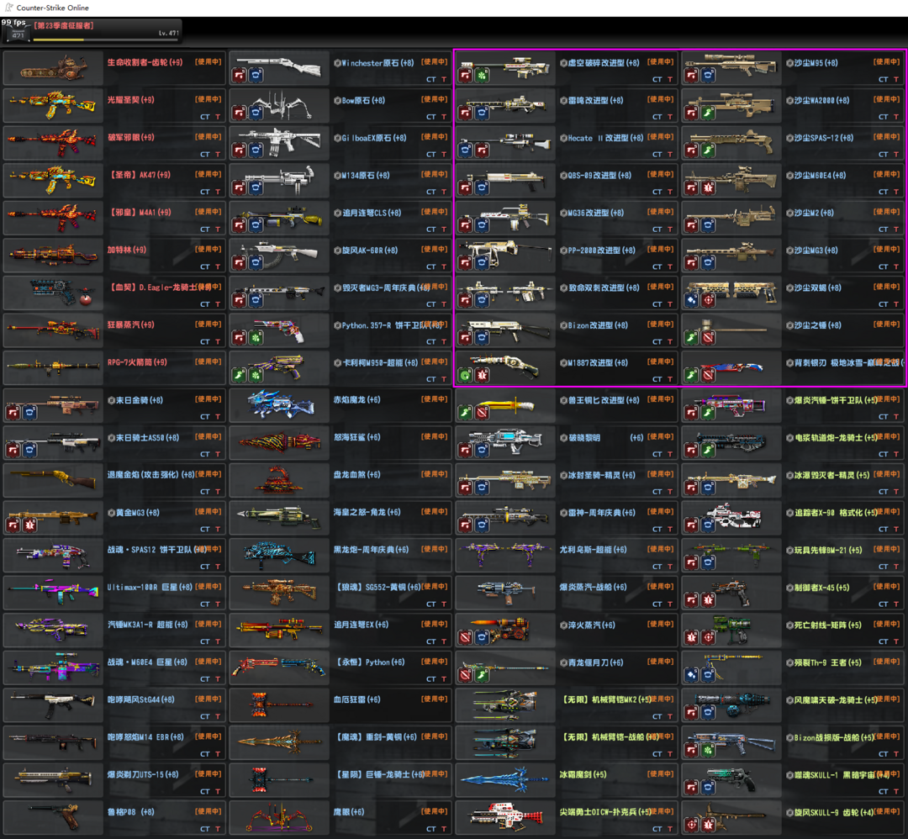Toggle CT team marker on 光耀圣契
908x839 pixels.
coord(205,117)
